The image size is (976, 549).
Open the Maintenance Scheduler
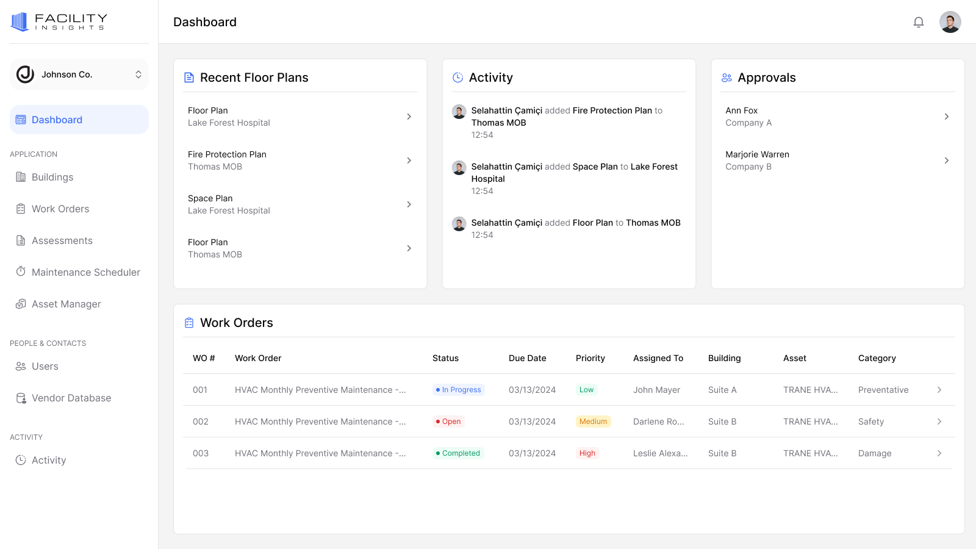point(85,272)
